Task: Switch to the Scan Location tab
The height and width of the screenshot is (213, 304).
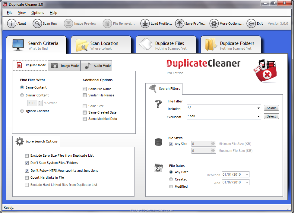Action: click(x=101, y=45)
